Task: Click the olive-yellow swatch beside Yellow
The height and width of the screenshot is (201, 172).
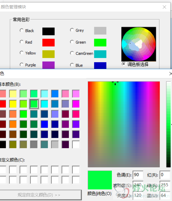Action: coord(48,54)
